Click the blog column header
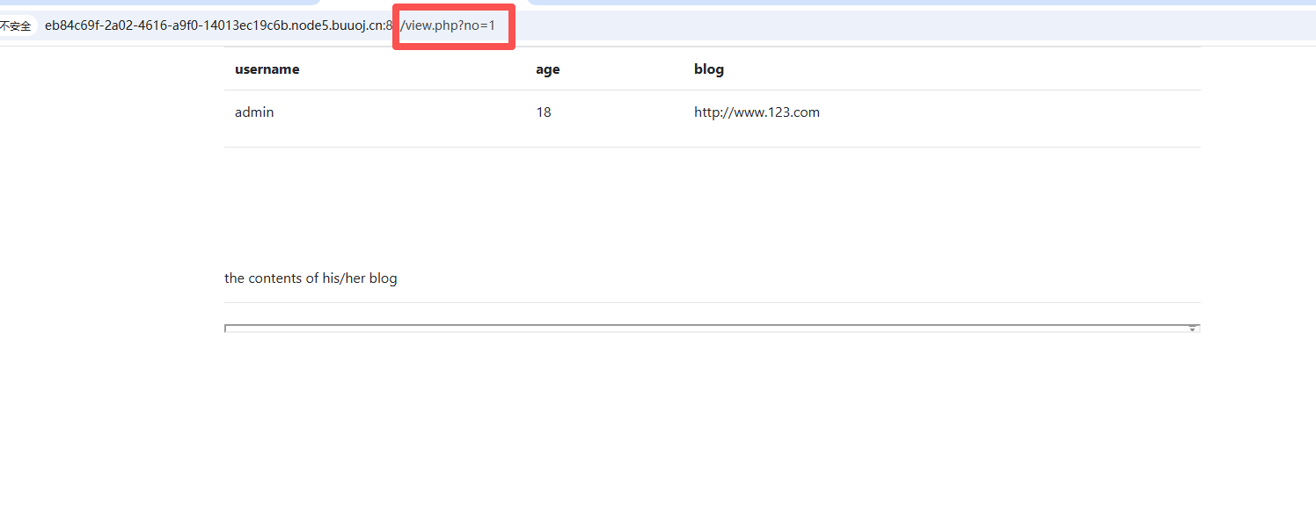The height and width of the screenshot is (513, 1316). [x=709, y=69]
